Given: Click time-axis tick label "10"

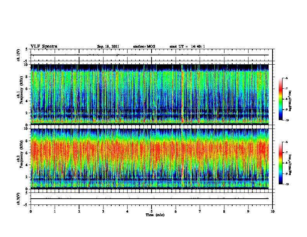Looking at the screenshot, I should point(273,211).
